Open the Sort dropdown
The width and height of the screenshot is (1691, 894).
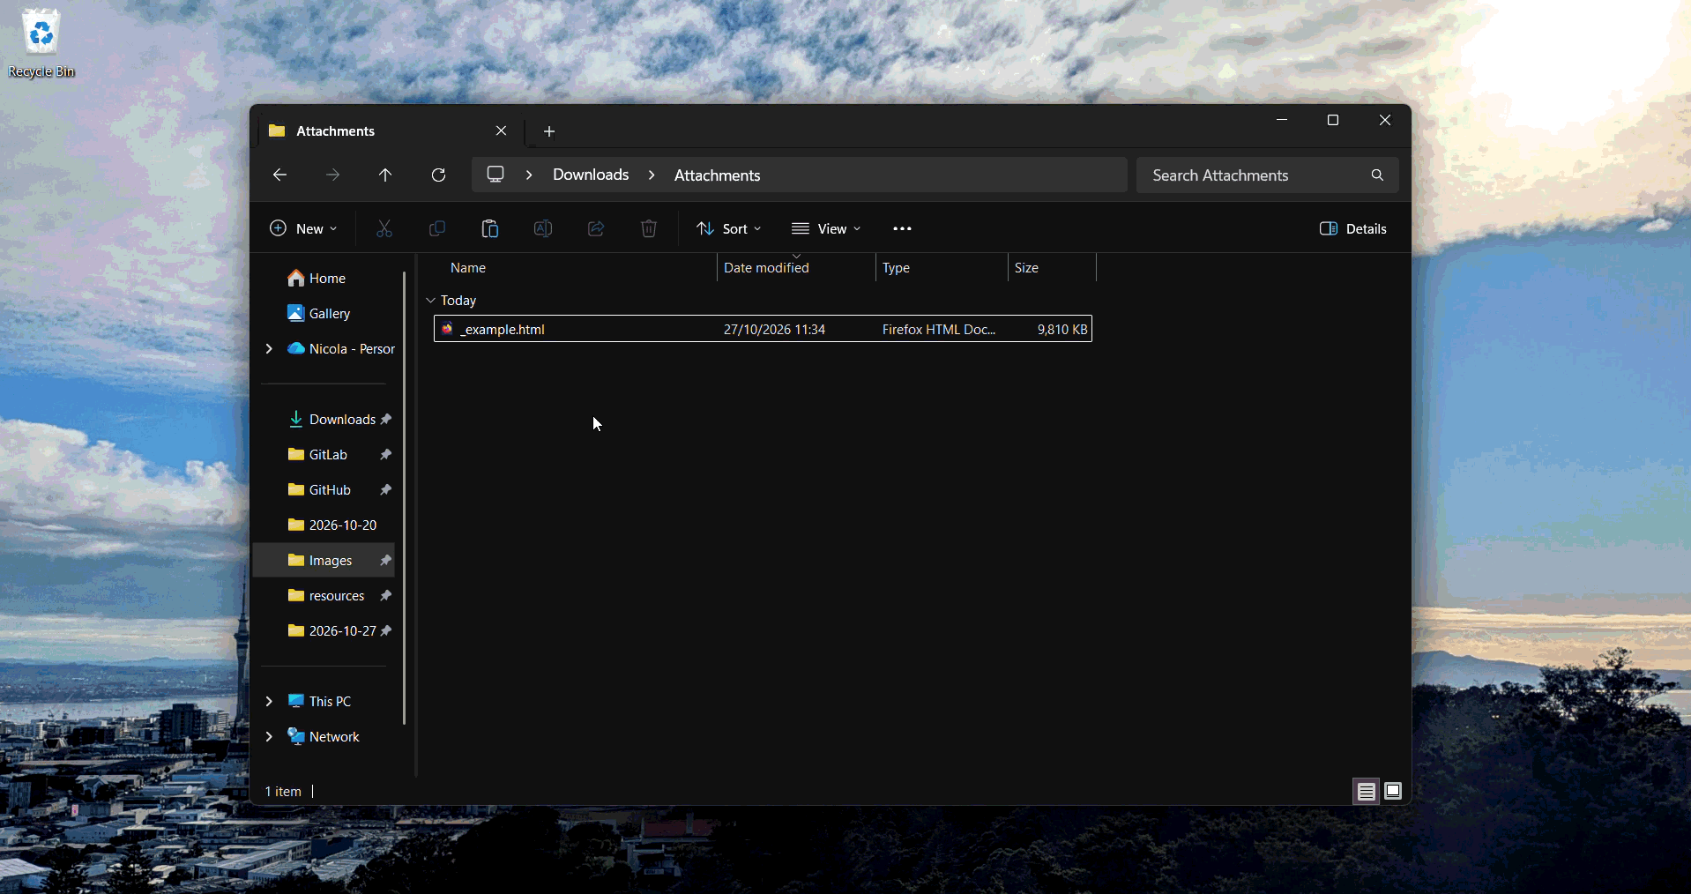729,228
